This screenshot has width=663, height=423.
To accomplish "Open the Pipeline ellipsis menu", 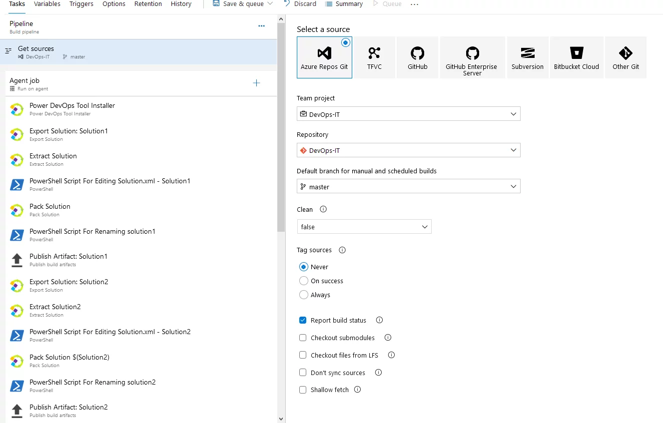I will (x=261, y=26).
